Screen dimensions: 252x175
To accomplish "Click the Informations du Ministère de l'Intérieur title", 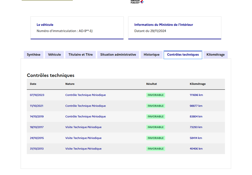I will click(x=163, y=25).
